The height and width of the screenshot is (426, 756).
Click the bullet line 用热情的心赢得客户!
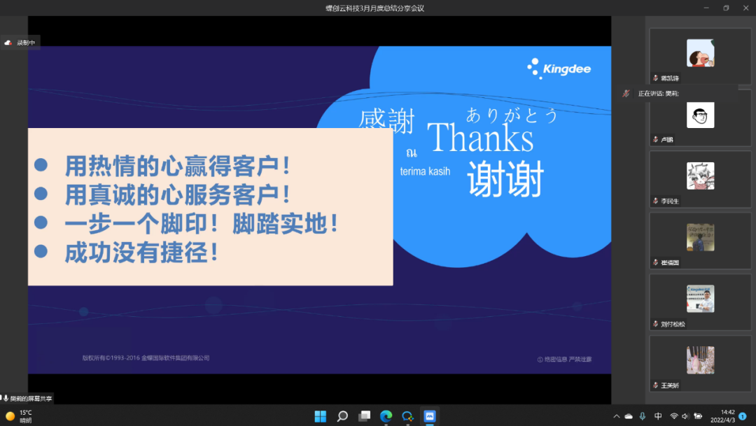pos(178,166)
